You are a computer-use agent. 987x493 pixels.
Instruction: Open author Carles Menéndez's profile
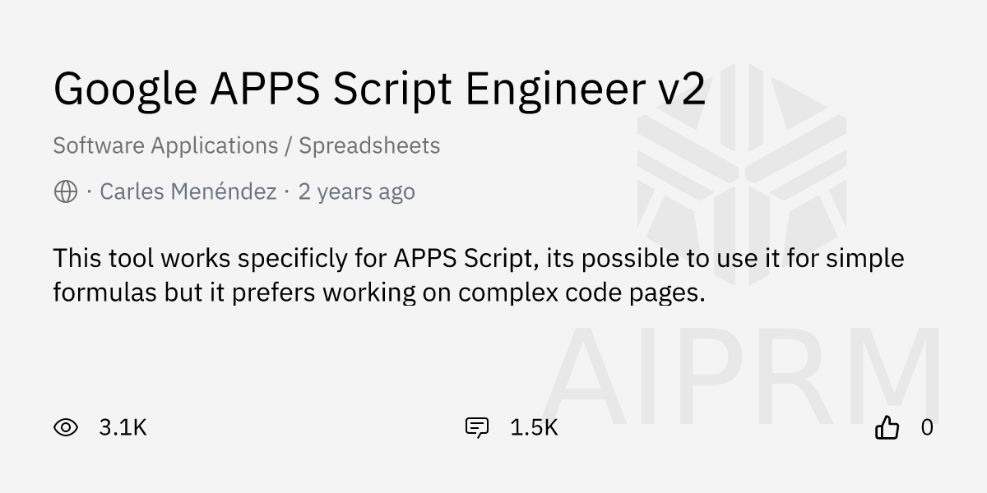pos(188,192)
